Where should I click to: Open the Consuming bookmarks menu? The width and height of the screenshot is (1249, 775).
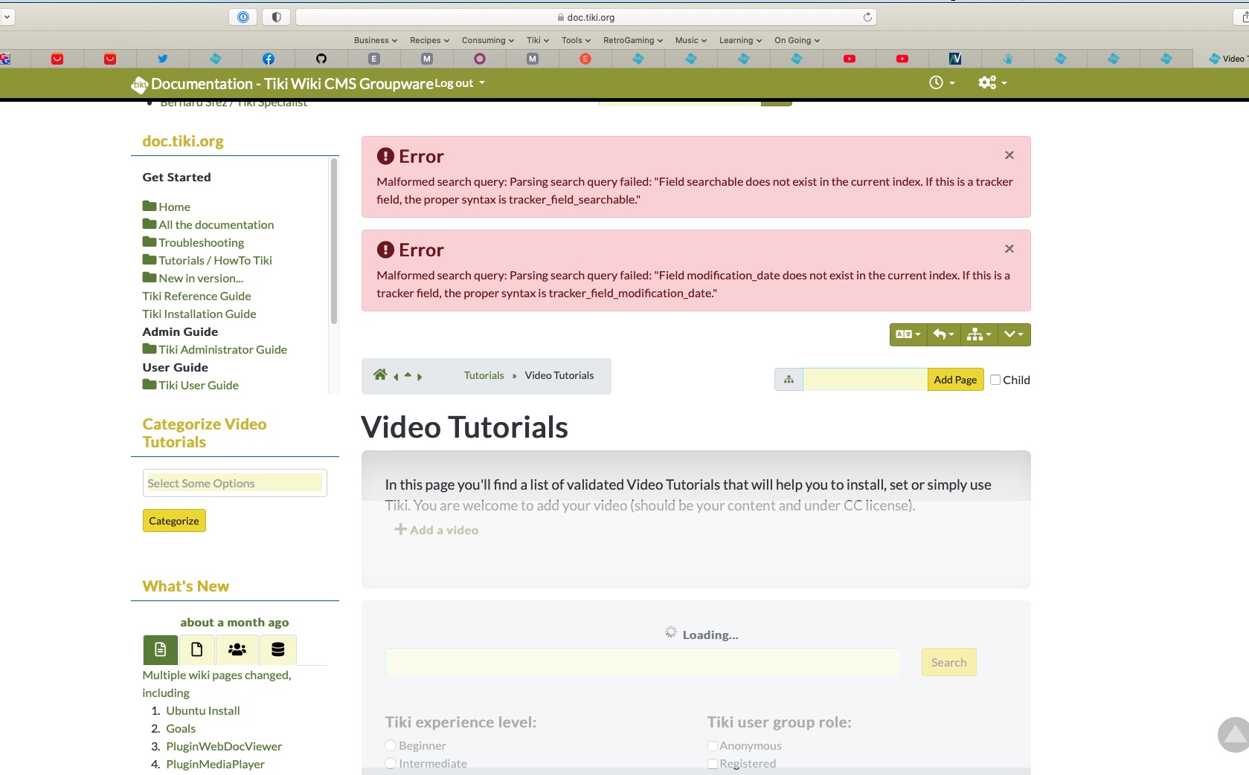click(x=488, y=40)
